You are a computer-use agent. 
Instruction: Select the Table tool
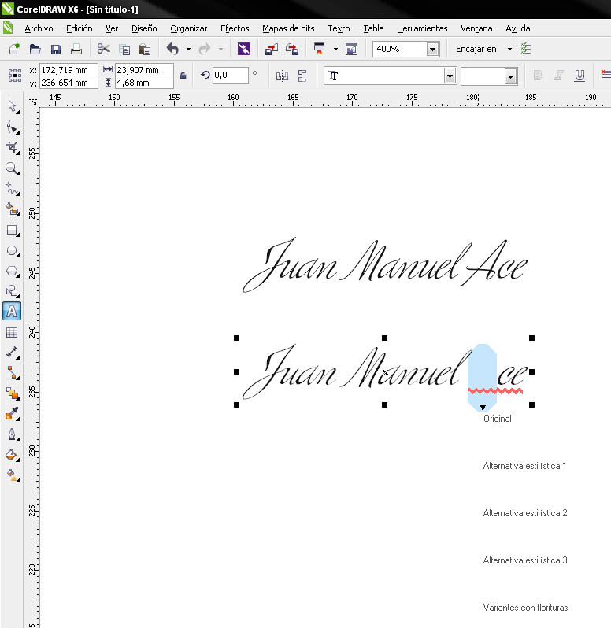[x=12, y=332]
